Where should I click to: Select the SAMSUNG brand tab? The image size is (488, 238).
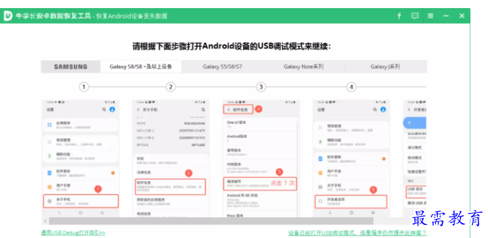click(x=71, y=67)
